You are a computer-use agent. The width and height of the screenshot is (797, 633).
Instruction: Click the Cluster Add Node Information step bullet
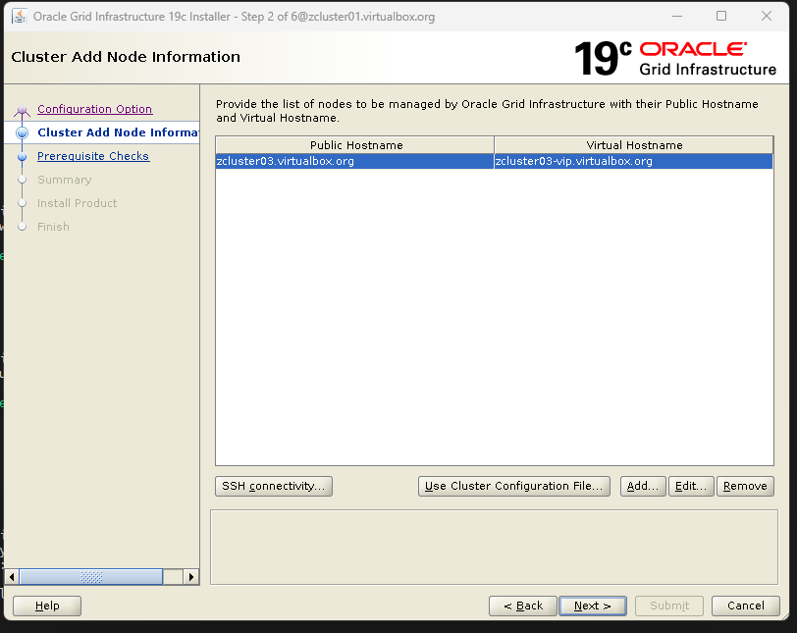pos(22,132)
